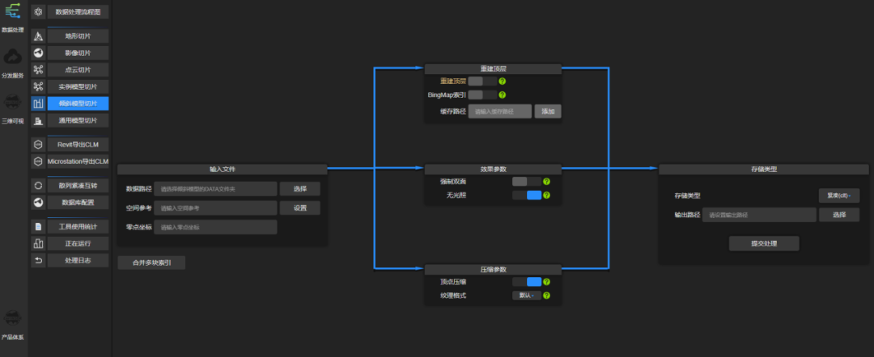Select 通用模型切片 in the sidebar
The height and width of the screenshot is (357, 874).
click(x=78, y=120)
